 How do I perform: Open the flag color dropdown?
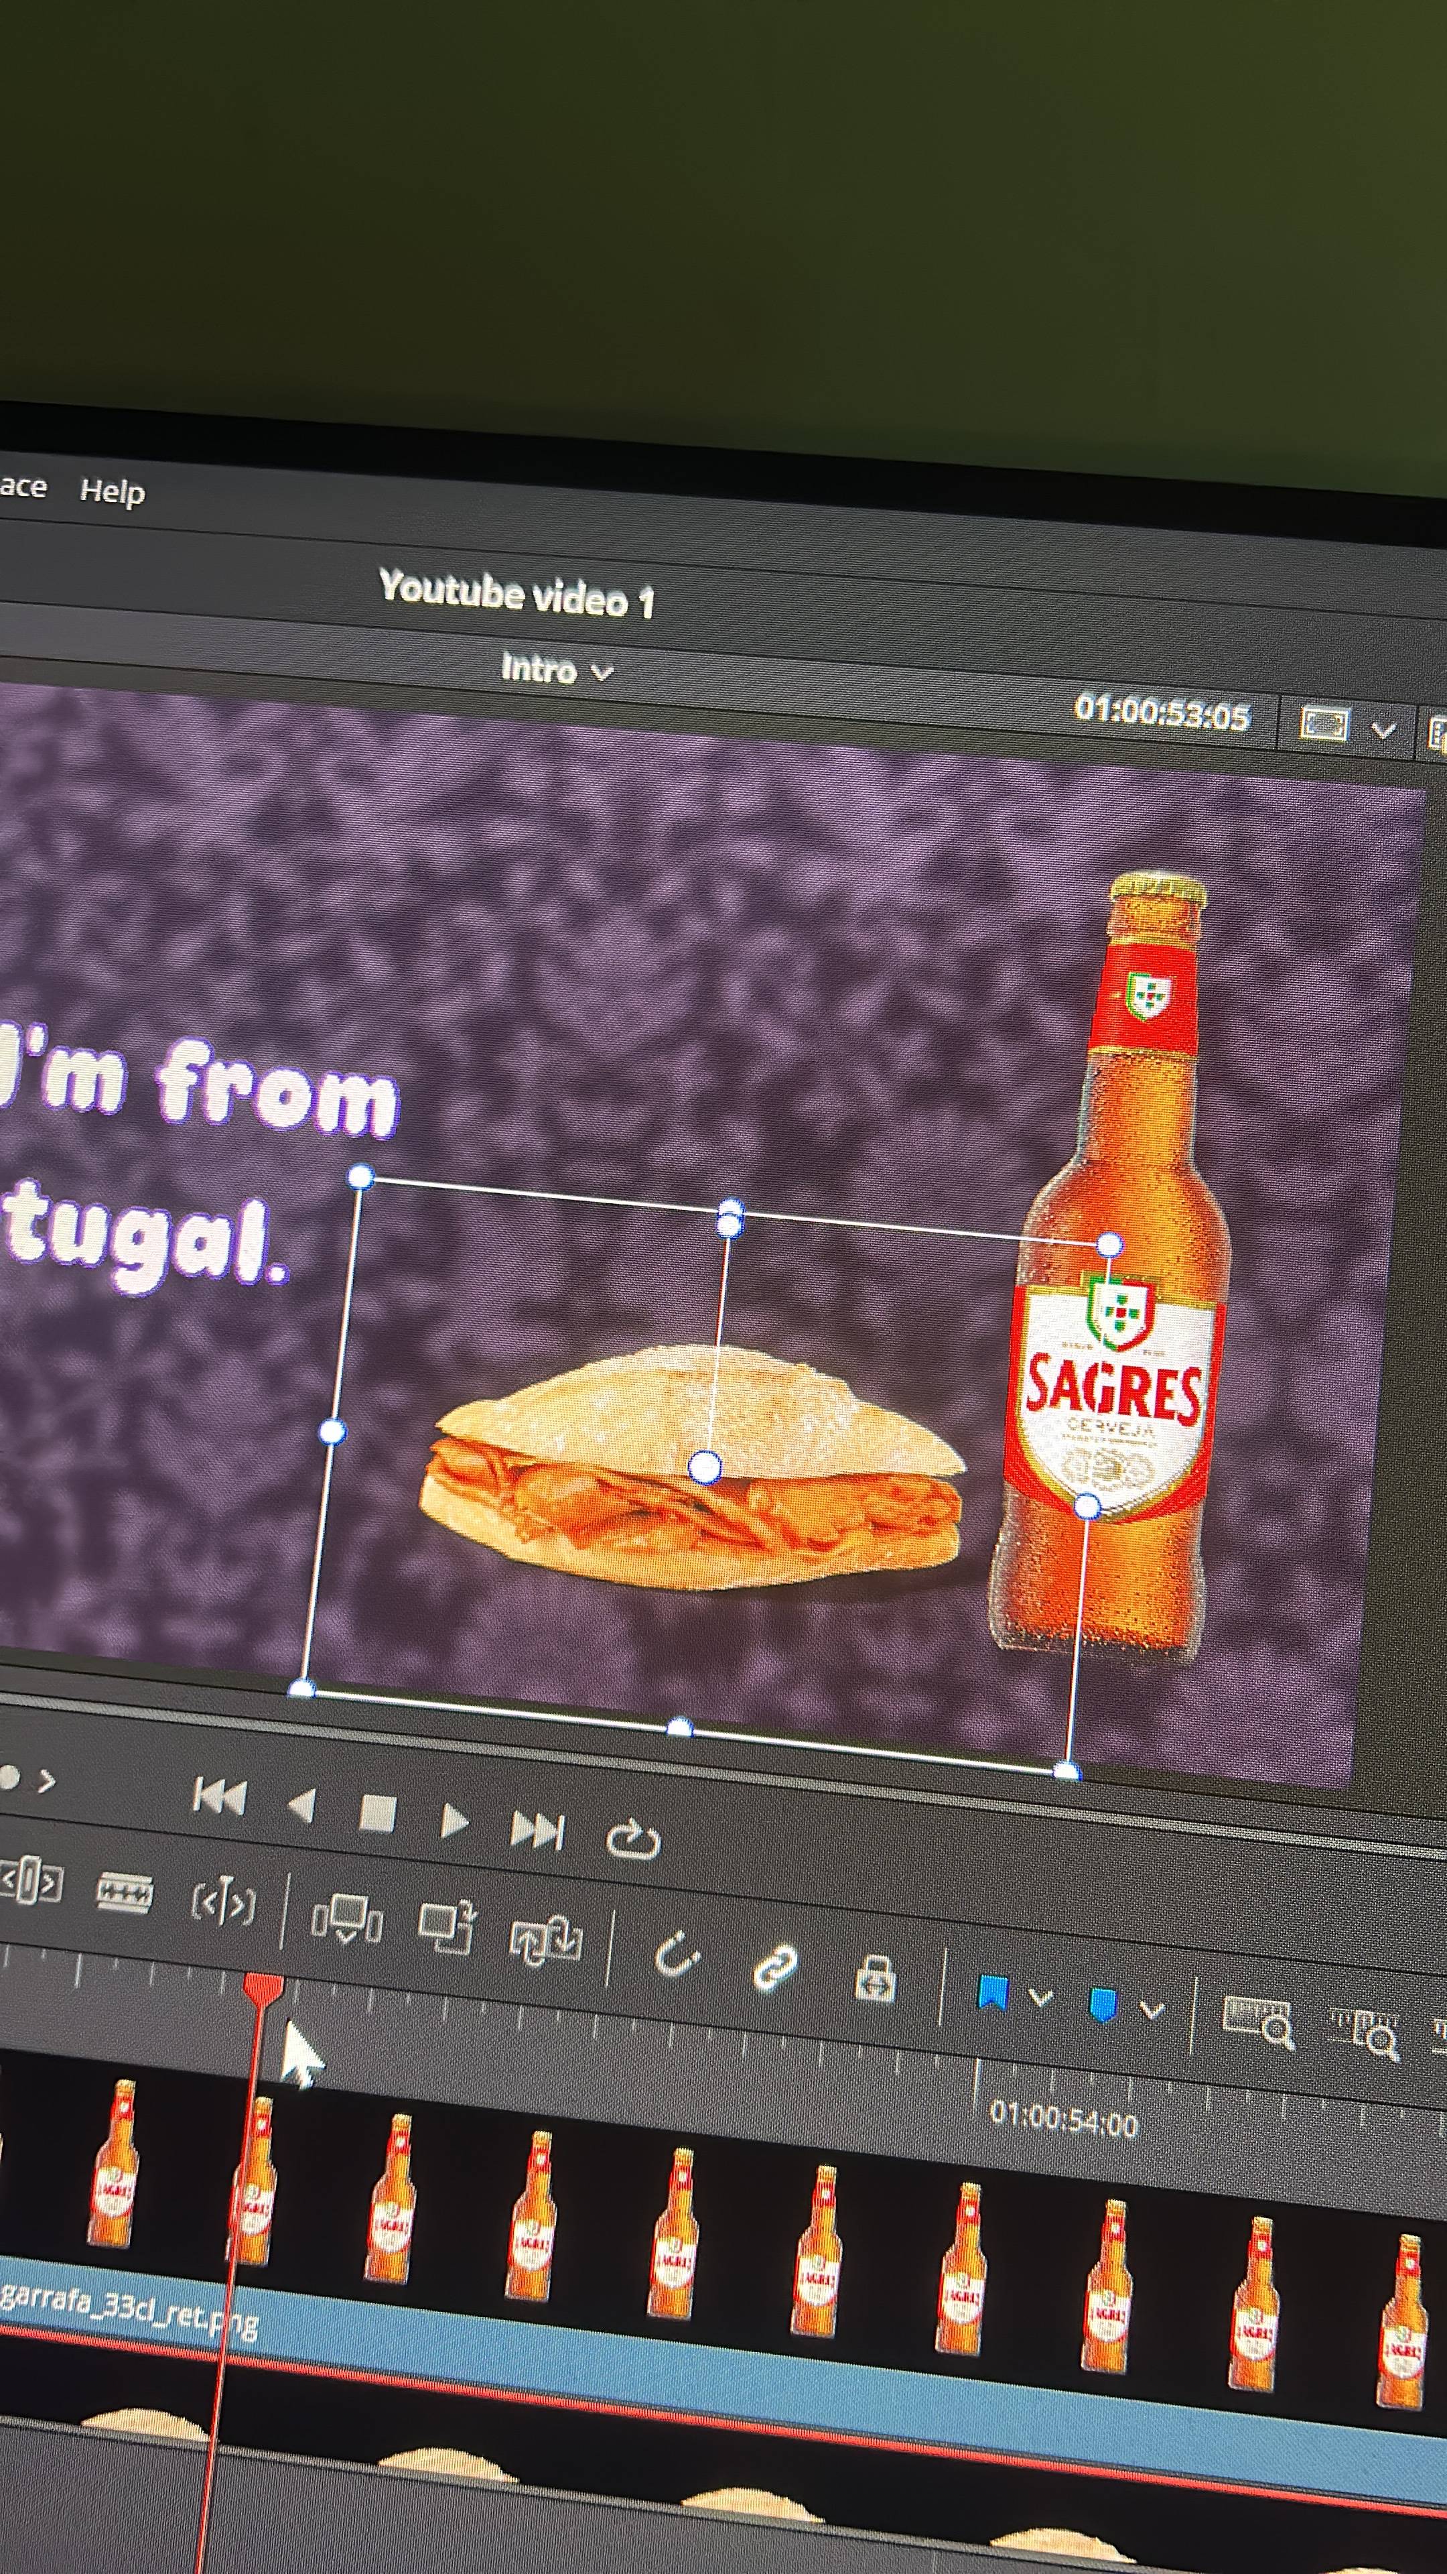pos(1040,1998)
